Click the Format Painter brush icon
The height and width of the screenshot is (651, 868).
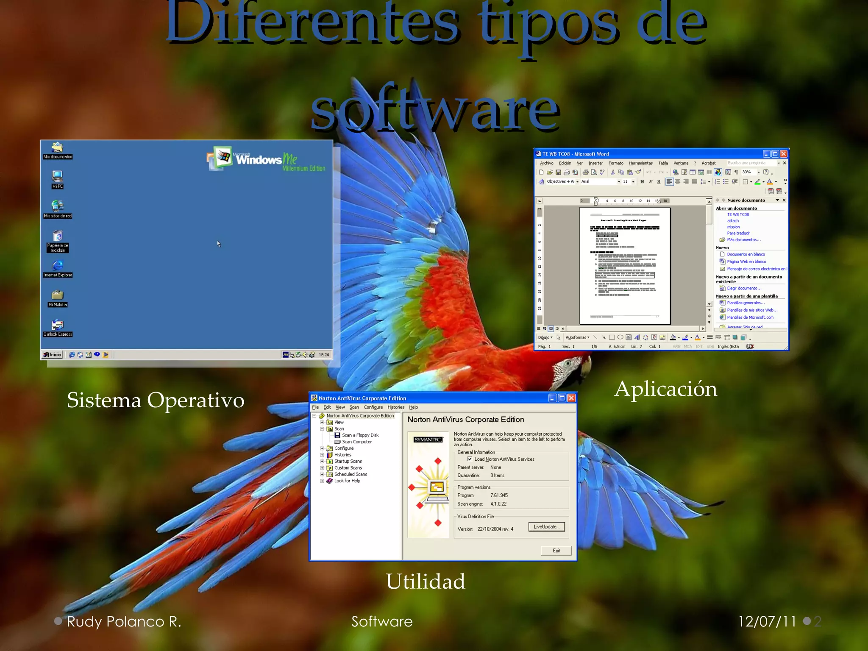[638, 172]
